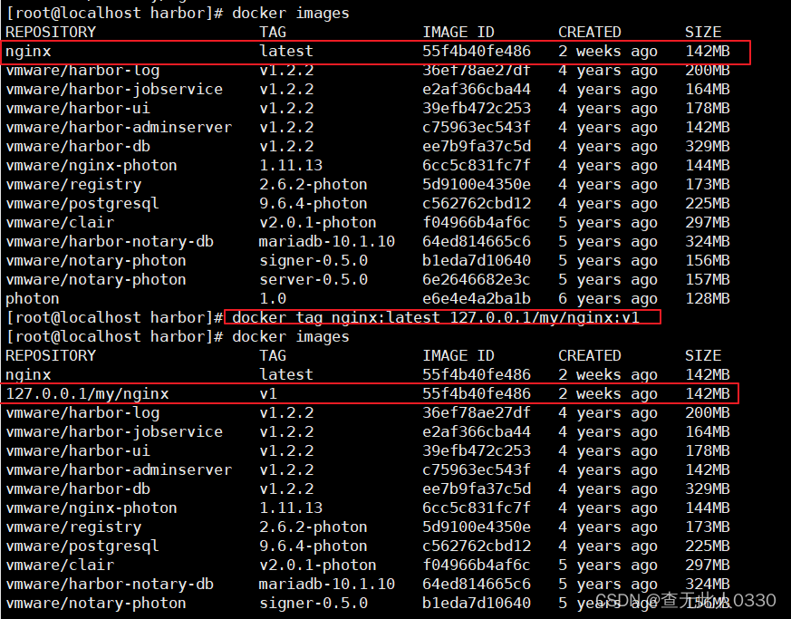Click the docker tag command line text
The width and height of the screenshot is (791, 619).
[x=442, y=317]
